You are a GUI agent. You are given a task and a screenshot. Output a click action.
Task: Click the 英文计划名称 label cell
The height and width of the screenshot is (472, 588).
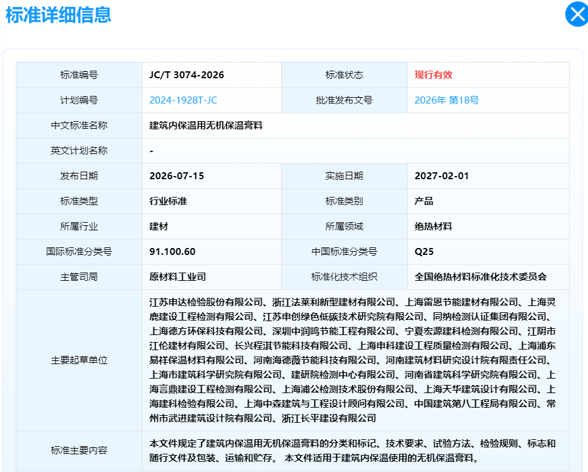79,151
